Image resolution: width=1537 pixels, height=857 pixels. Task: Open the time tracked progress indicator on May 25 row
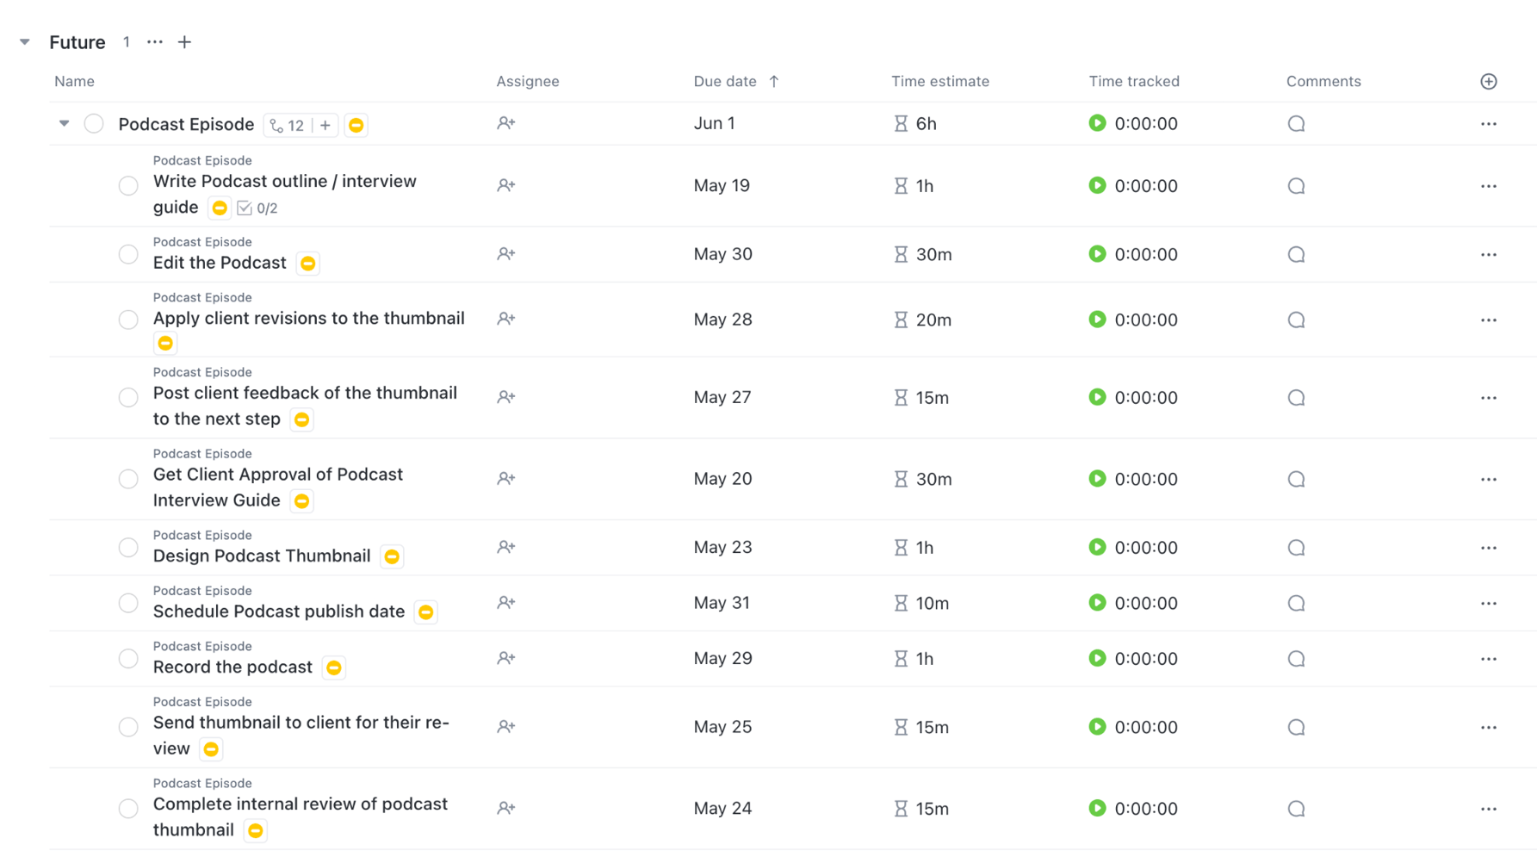coord(1097,726)
